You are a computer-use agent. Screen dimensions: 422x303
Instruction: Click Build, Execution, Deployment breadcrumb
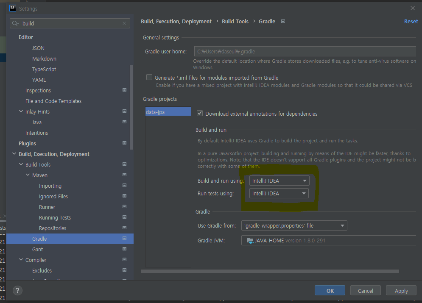point(176,22)
